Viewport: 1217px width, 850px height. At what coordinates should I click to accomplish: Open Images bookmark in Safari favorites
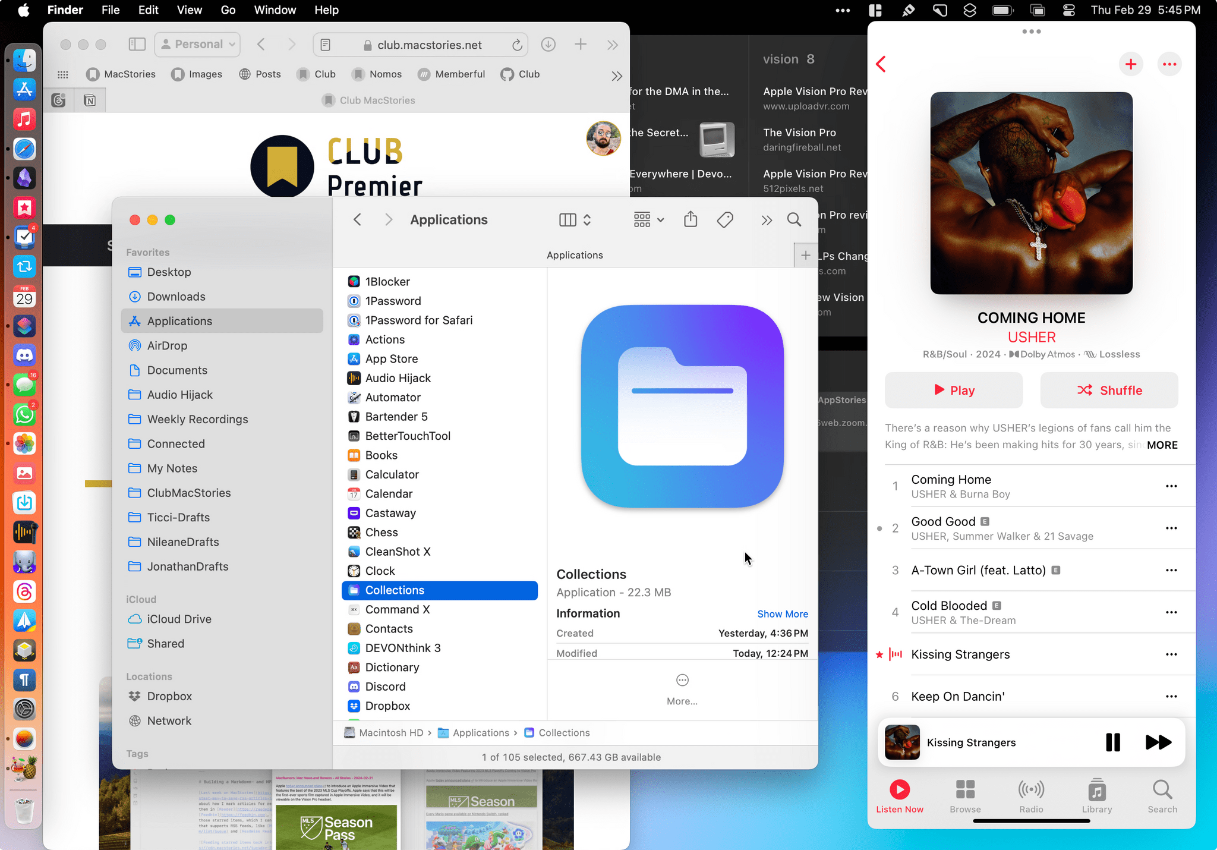pyautogui.click(x=197, y=74)
